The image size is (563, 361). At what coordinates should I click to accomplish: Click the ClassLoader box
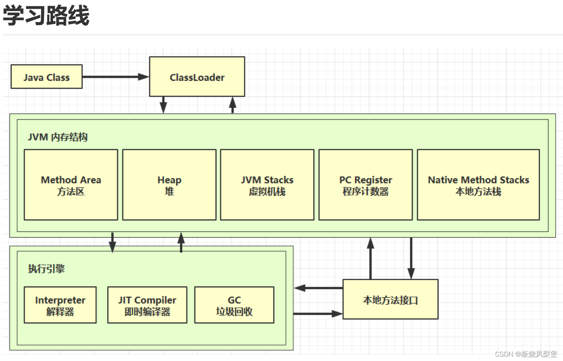coord(197,76)
